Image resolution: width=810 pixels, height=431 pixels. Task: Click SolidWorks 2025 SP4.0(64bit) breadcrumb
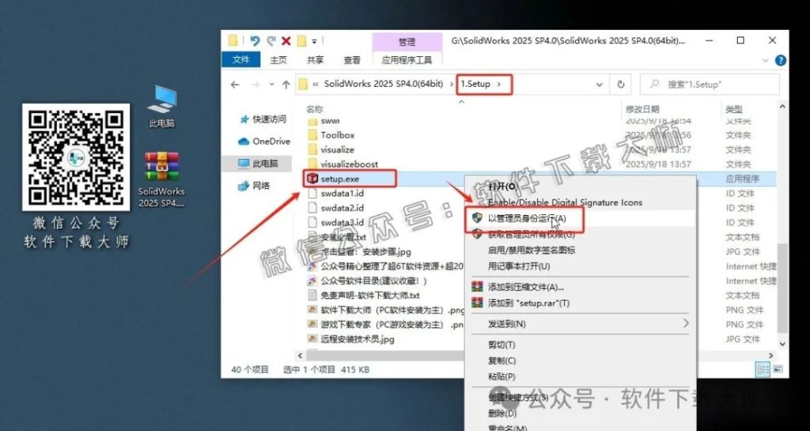click(x=384, y=84)
